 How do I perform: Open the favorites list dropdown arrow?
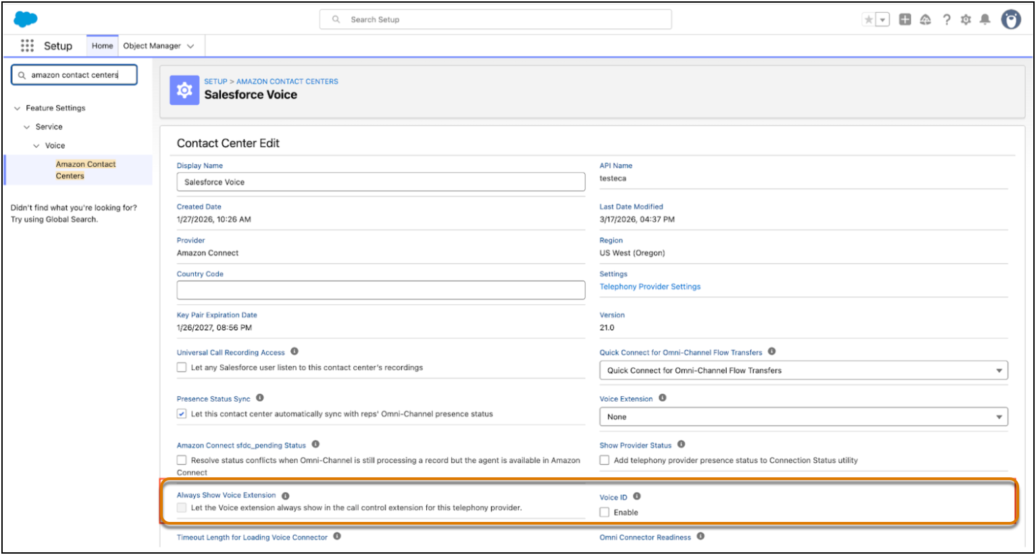tap(883, 20)
